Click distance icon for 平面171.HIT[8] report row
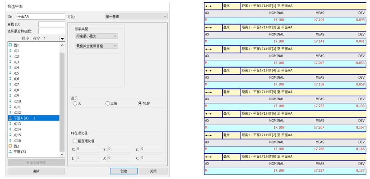The width and height of the screenshot is (370, 179). (x=208, y=157)
